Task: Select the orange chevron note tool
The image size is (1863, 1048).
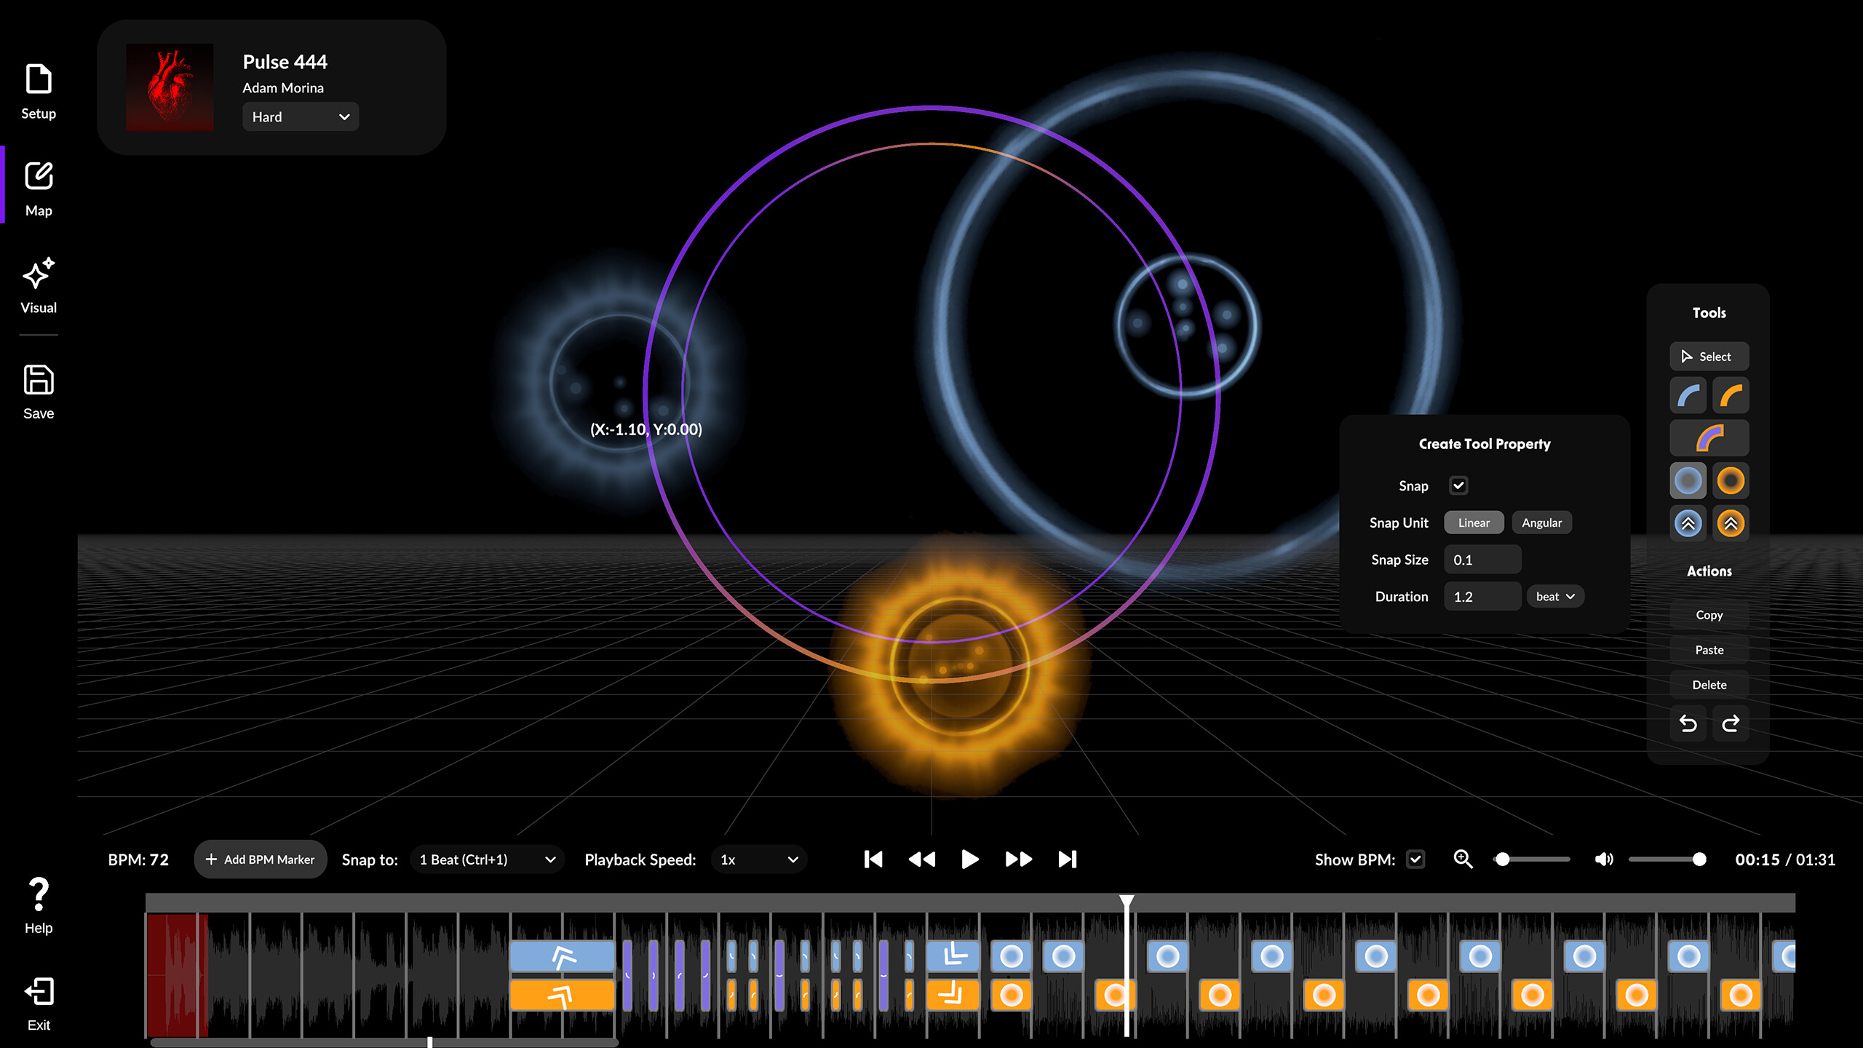Action: (x=1731, y=523)
